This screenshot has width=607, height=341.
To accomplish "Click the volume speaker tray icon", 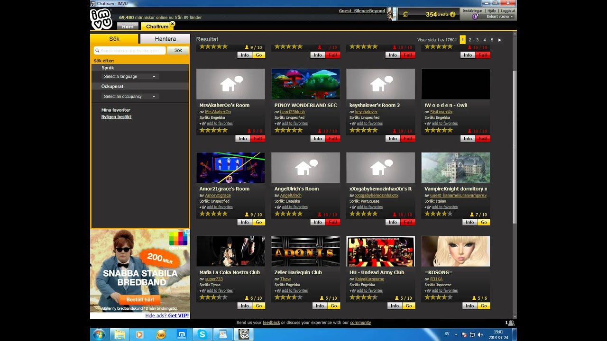I will click(480, 334).
